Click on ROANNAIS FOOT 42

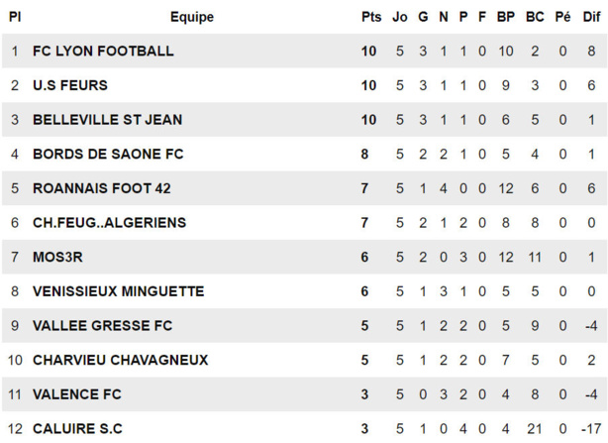[x=102, y=188]
